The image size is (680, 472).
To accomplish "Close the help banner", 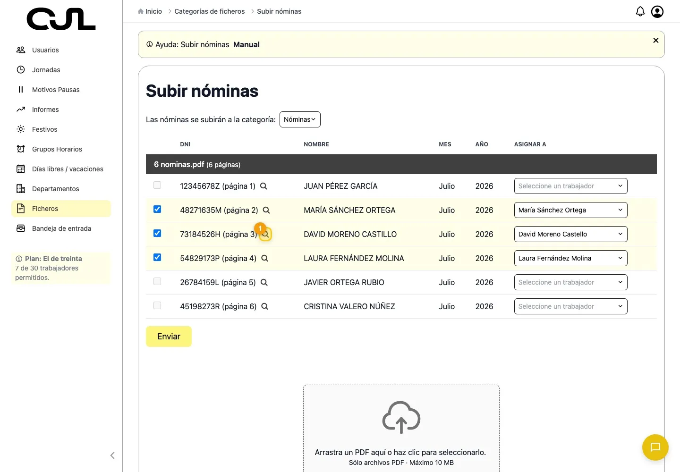I will (x=656, y=40).
